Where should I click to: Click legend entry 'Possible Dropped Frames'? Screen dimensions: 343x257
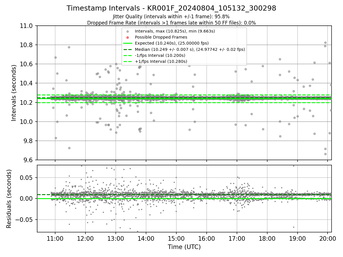click(161, 37)
